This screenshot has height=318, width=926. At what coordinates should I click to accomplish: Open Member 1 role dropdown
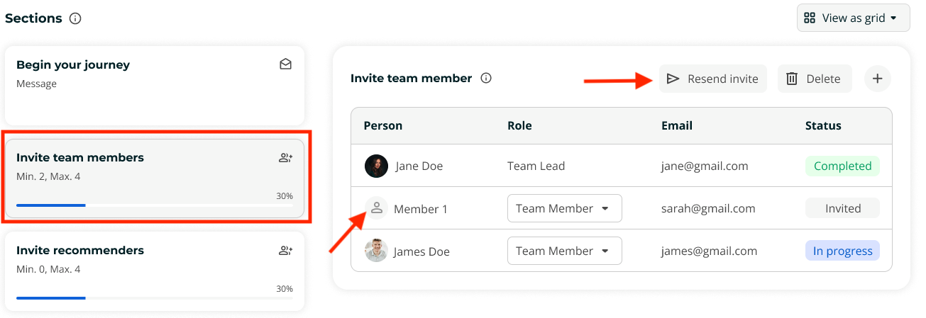pos(565,208)
